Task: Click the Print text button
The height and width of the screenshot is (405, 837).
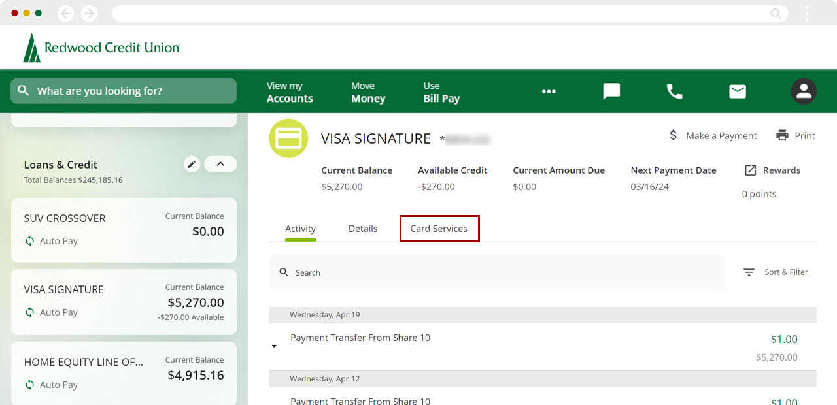Action: pyautogui.click(x=805, y=135)
